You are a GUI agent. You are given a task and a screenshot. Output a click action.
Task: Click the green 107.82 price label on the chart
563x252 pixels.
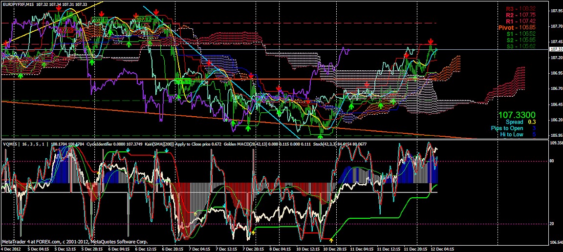(144, 19)
